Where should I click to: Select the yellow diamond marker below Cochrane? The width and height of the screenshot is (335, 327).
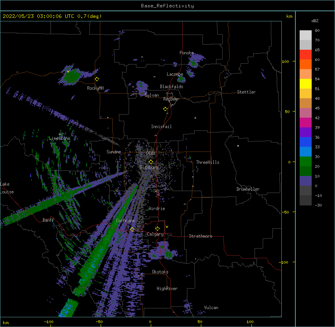click(x=132, y=229)
